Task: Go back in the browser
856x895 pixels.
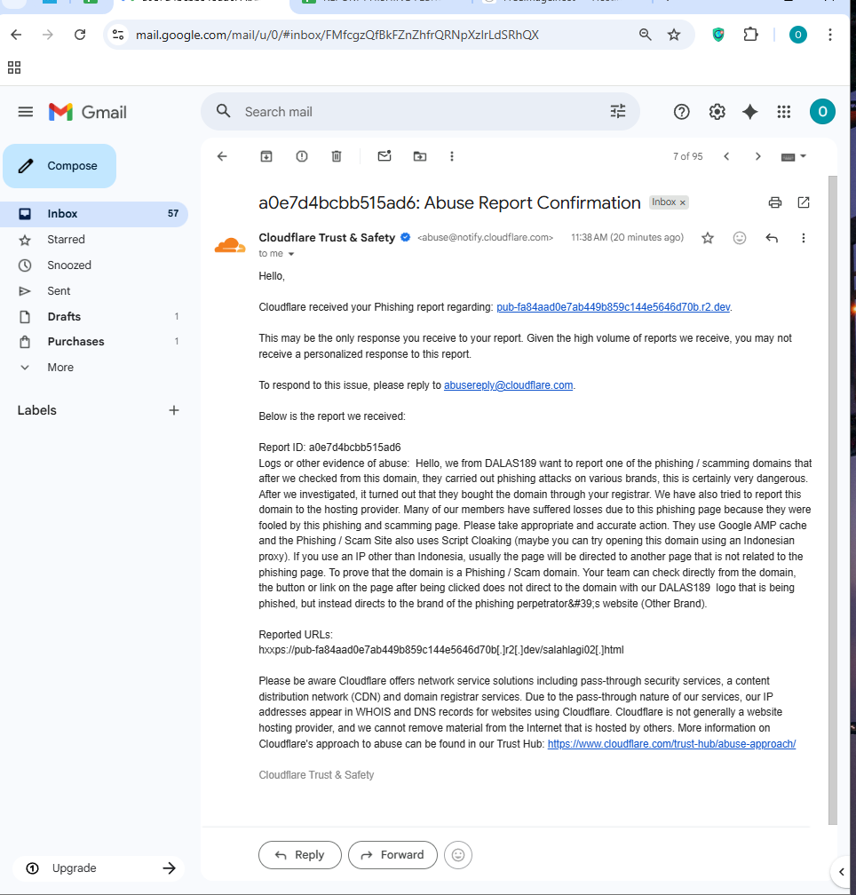Action: (17, 35)
